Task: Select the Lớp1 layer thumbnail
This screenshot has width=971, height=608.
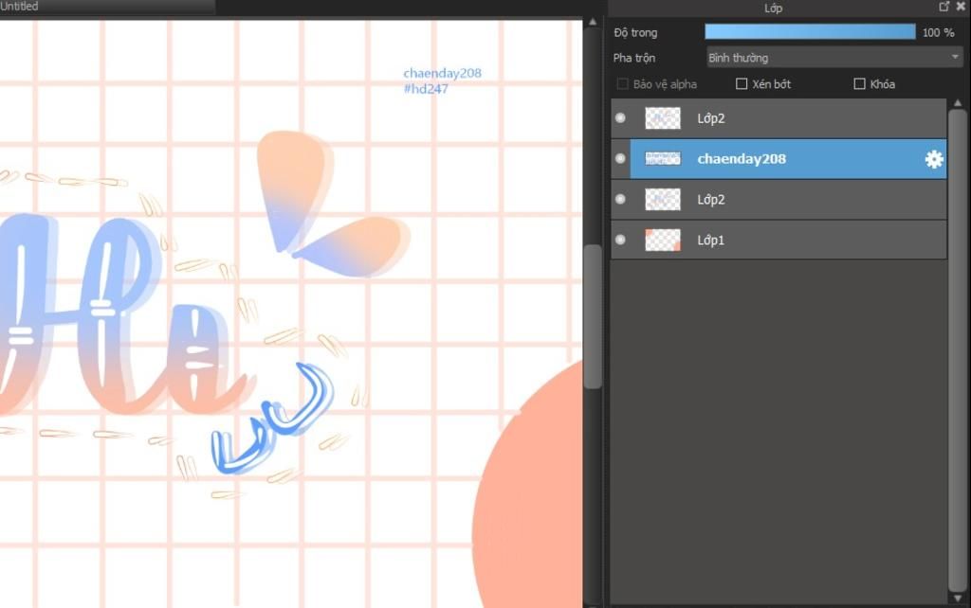Action: 663,240
